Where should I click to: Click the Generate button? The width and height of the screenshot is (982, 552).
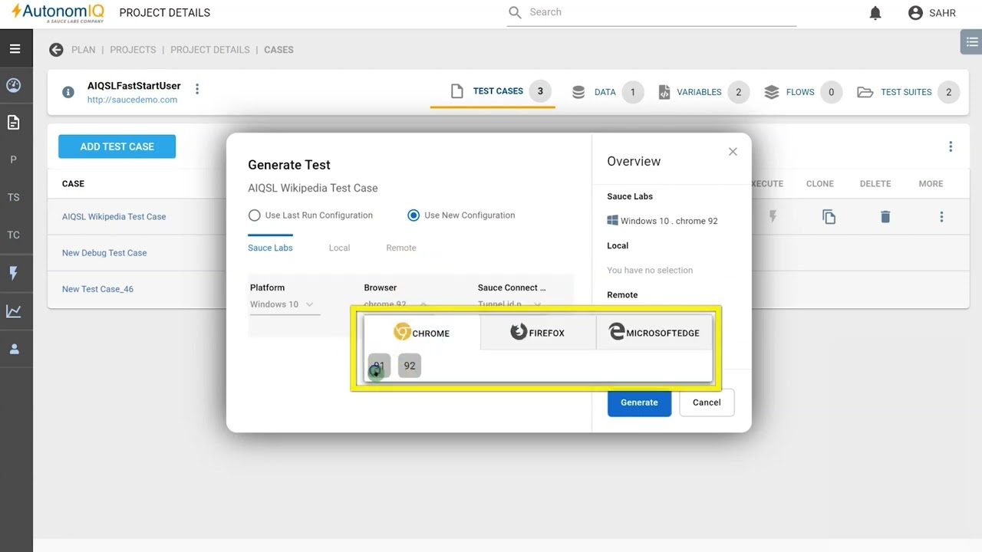point(639,402)
